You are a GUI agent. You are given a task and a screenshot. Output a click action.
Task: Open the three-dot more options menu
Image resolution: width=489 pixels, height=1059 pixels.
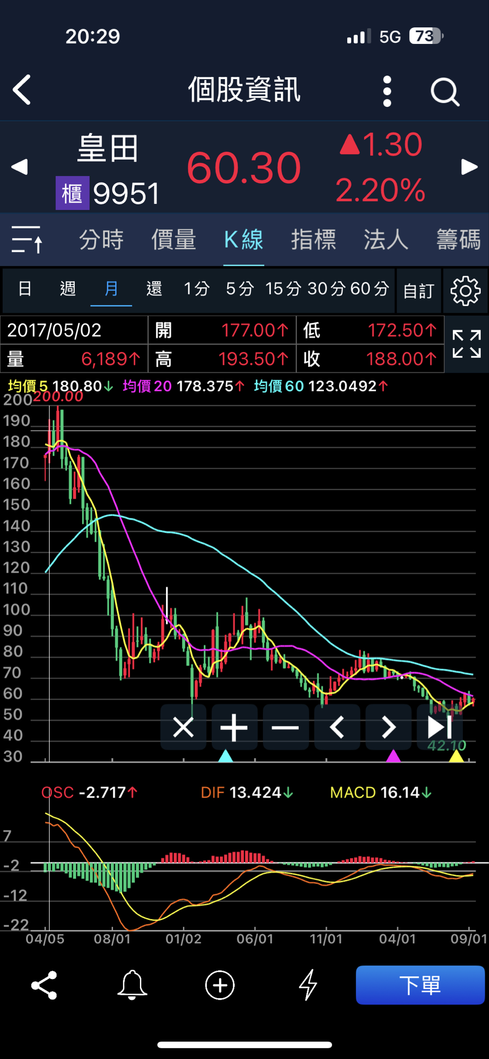click(x=387, y=91)
